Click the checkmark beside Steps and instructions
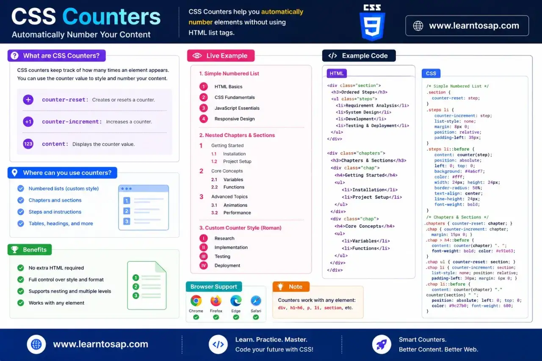The image size is (542, 361). coord(20,212)
